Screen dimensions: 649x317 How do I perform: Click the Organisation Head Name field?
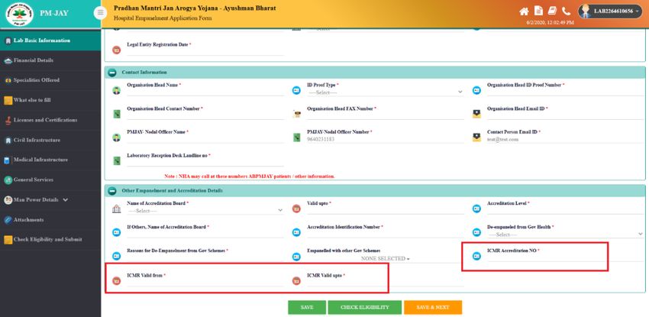pyautogui.click(x=205, y=92)
